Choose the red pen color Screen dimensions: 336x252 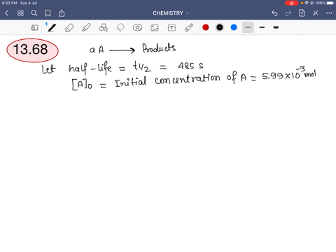pos(206,27)
